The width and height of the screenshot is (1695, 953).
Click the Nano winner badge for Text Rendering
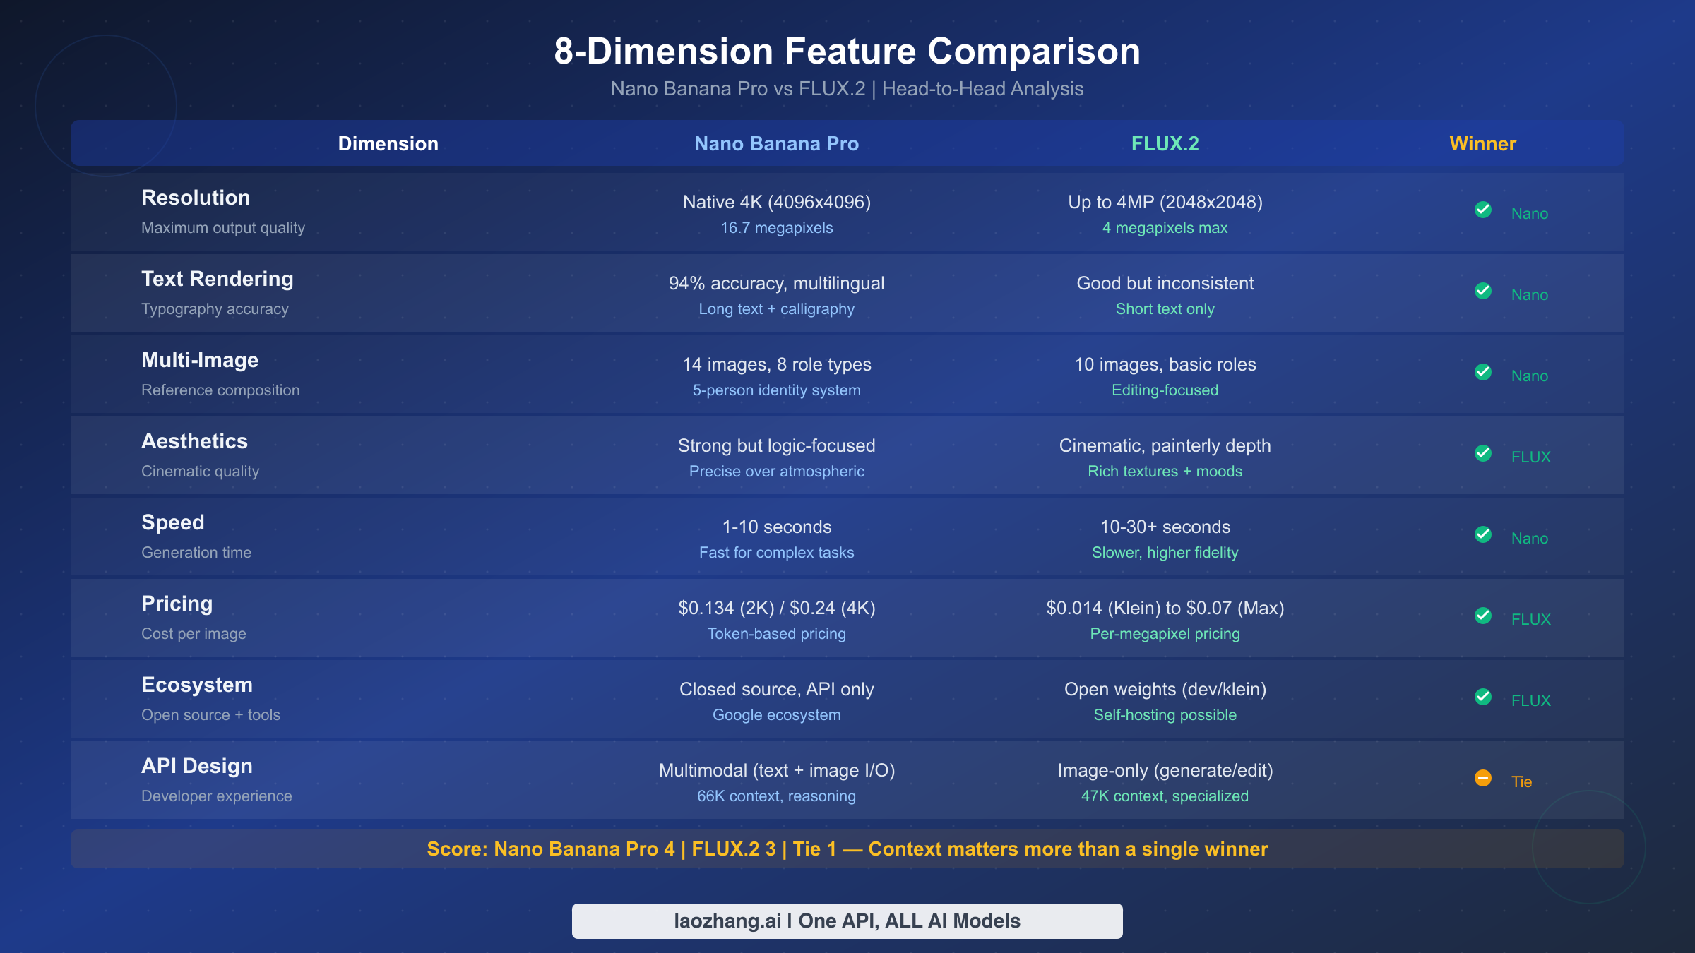point(1483,291)
